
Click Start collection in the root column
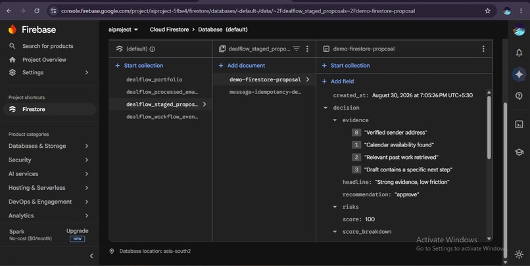[x=139, y=66]
